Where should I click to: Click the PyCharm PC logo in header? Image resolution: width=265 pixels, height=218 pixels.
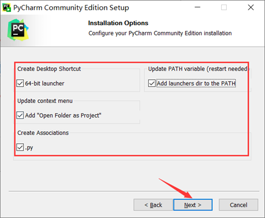click(x=18, y=30)
